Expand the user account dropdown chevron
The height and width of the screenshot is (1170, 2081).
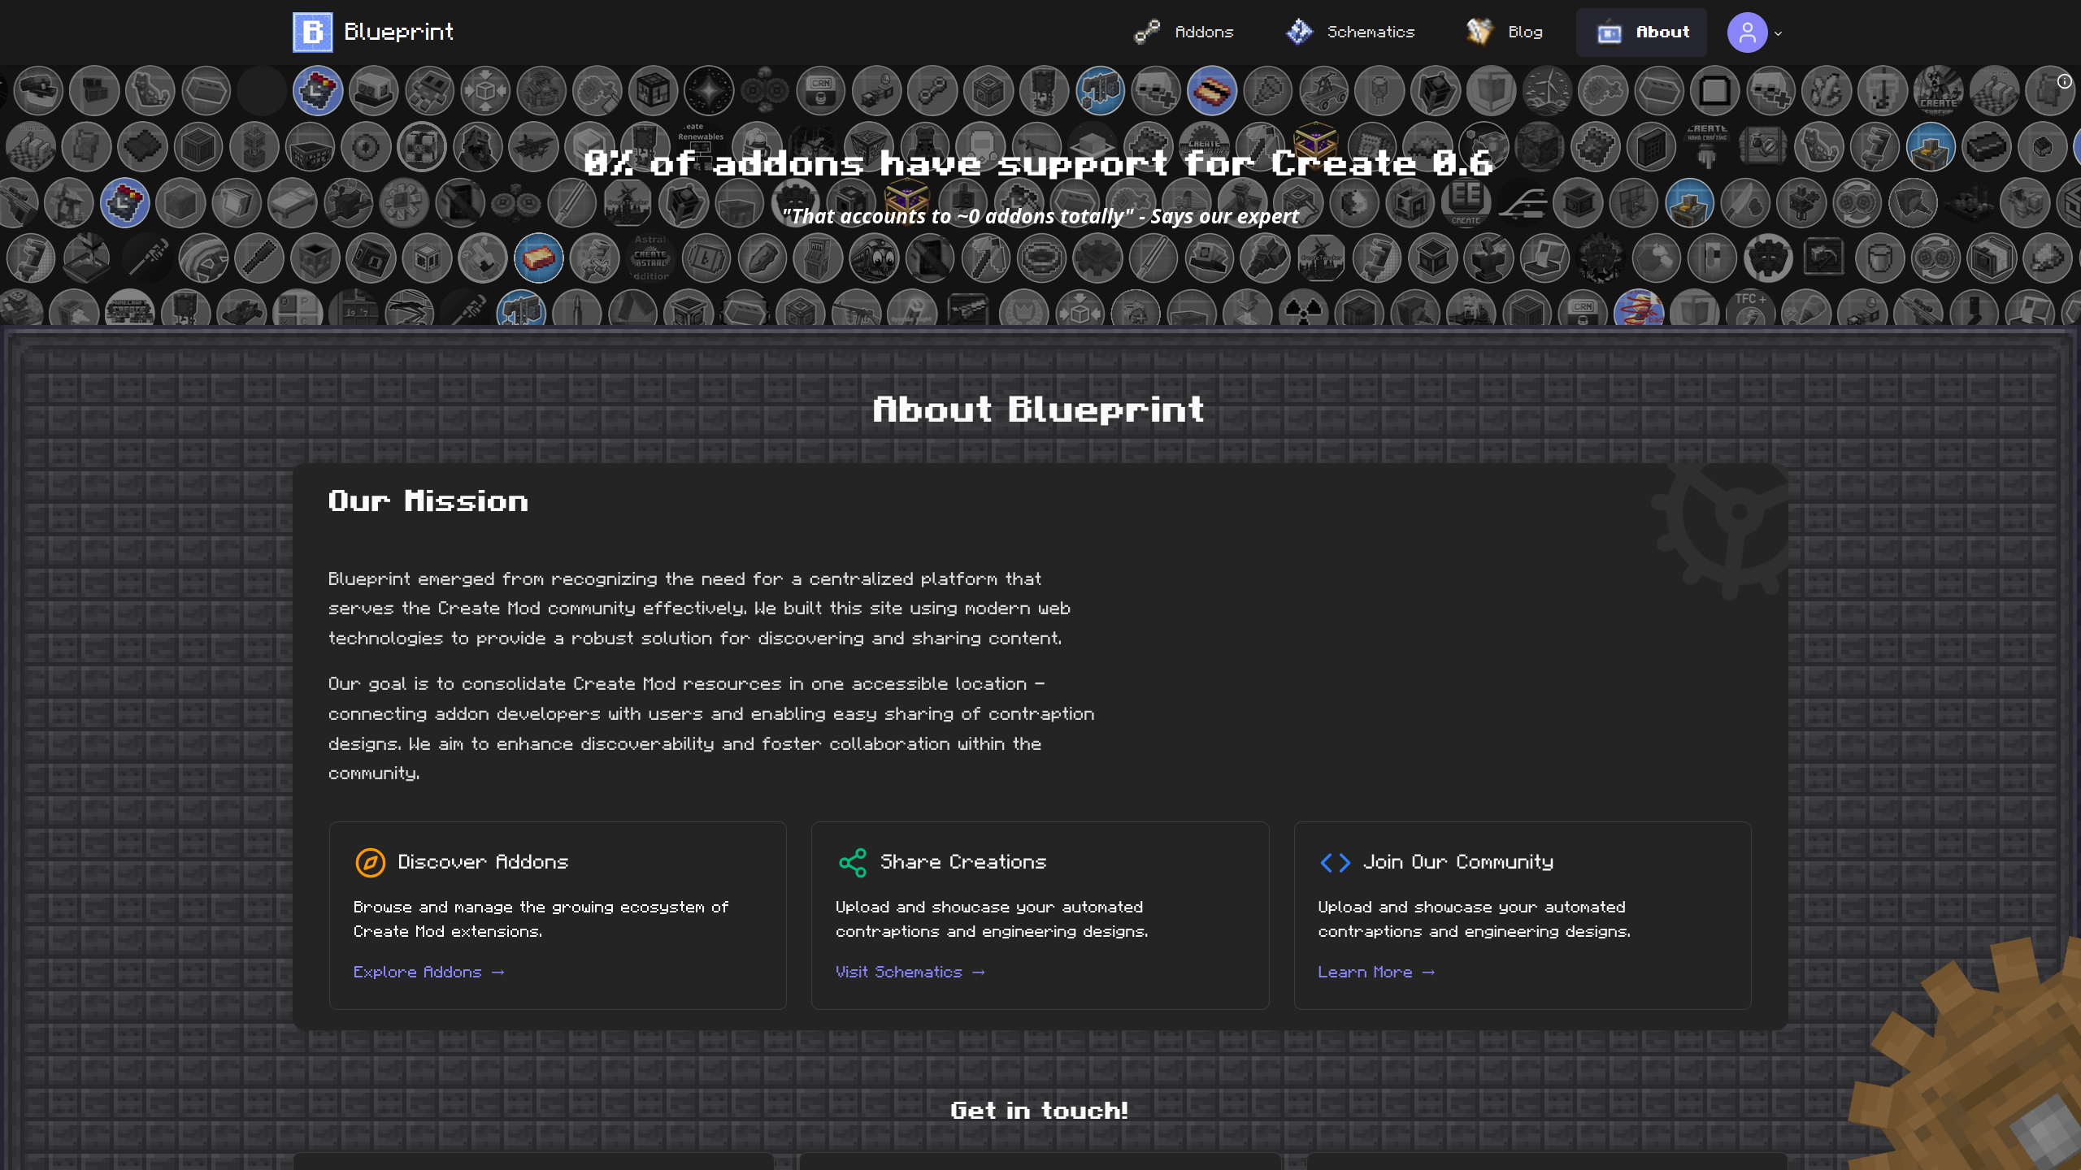[1779, 33]
